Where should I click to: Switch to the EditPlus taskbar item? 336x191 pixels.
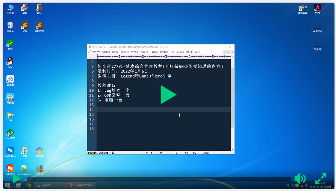tap(81, 185)
